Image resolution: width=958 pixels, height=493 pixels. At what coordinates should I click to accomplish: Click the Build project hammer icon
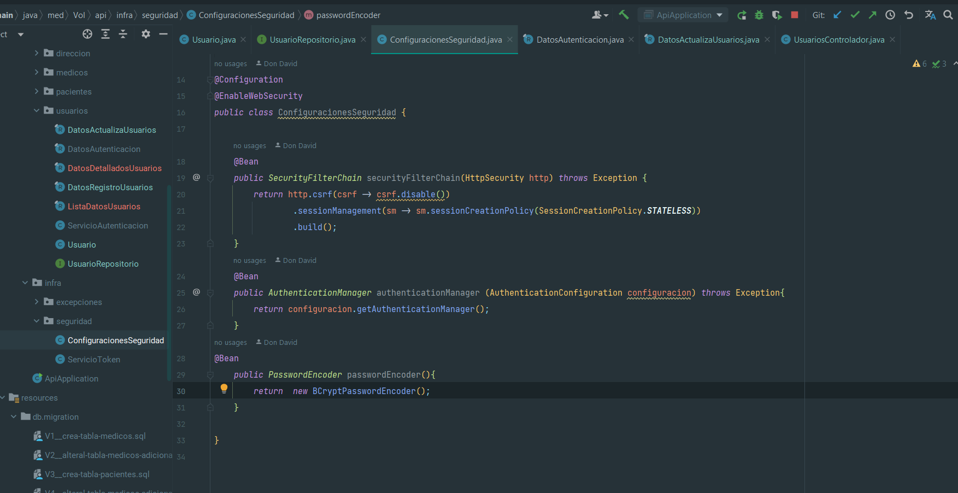pyautogui.click(x=624, y=15)
